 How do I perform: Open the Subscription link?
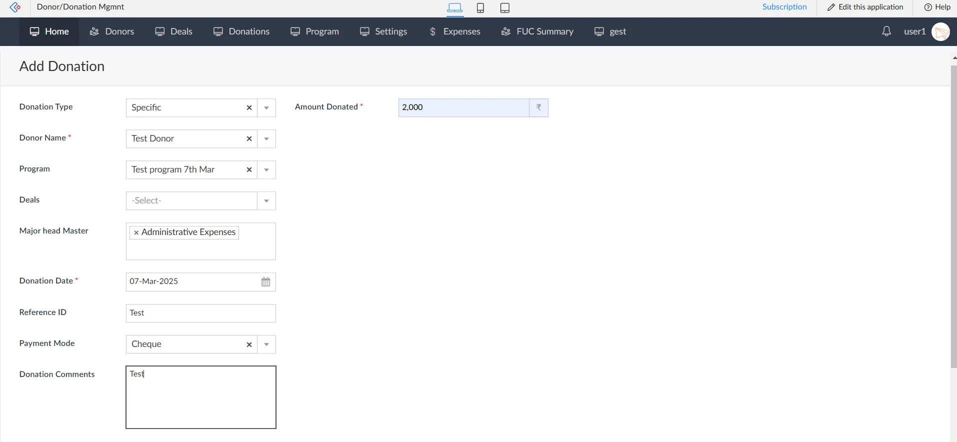tap(784, 7)
